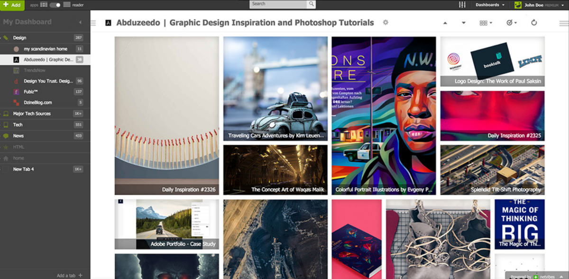Select the Abduzeedo feed in the sidebar
This screenshot has width=569, height=279.
click(x=45, y=60)
